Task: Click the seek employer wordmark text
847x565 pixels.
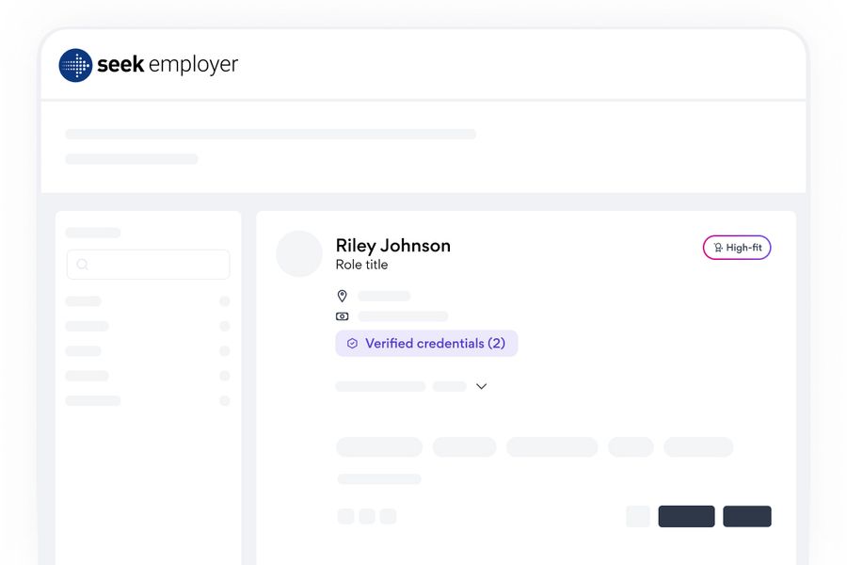Action: pyautogui.click(x=168, y=65)
